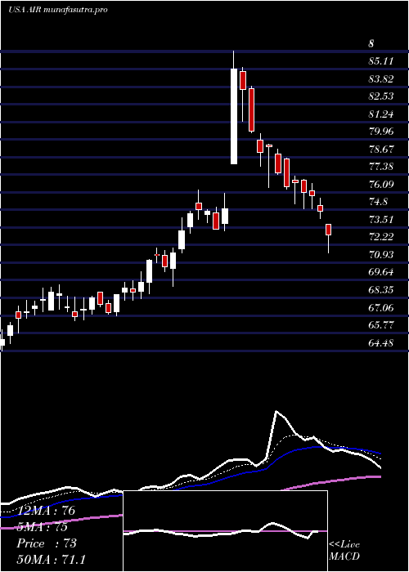Click the 70.93 price axis label

click(381, 255)
